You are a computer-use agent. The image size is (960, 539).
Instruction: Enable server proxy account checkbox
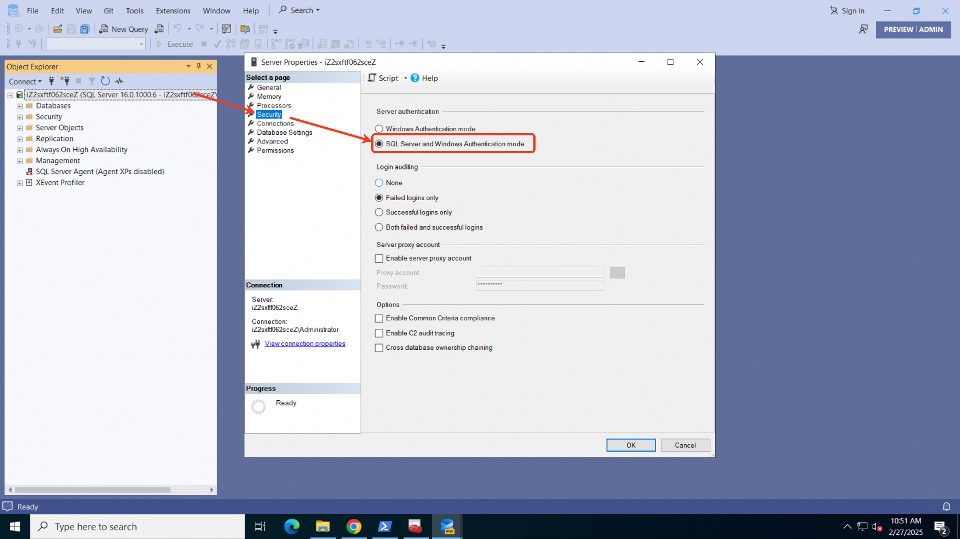(x=379, y=259)
